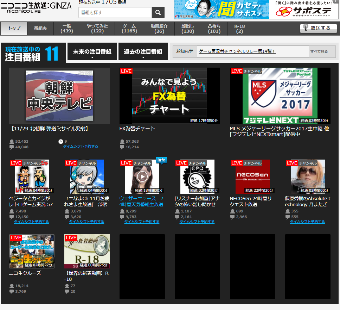Open the トップ tab
Image resolution: width=340 pixels, height=310 pixels.
click(x=14, y=29)
